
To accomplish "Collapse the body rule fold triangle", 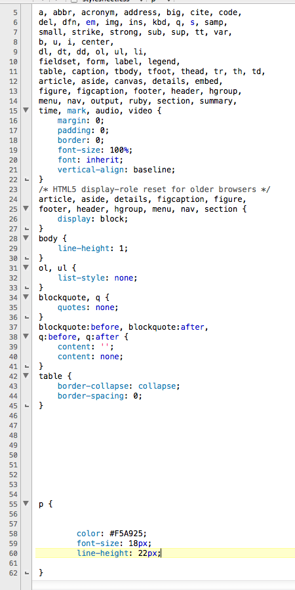I will (26, 238).
